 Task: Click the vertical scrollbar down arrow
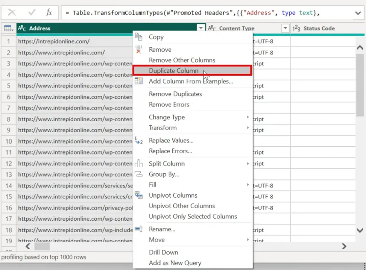(360, 230)
